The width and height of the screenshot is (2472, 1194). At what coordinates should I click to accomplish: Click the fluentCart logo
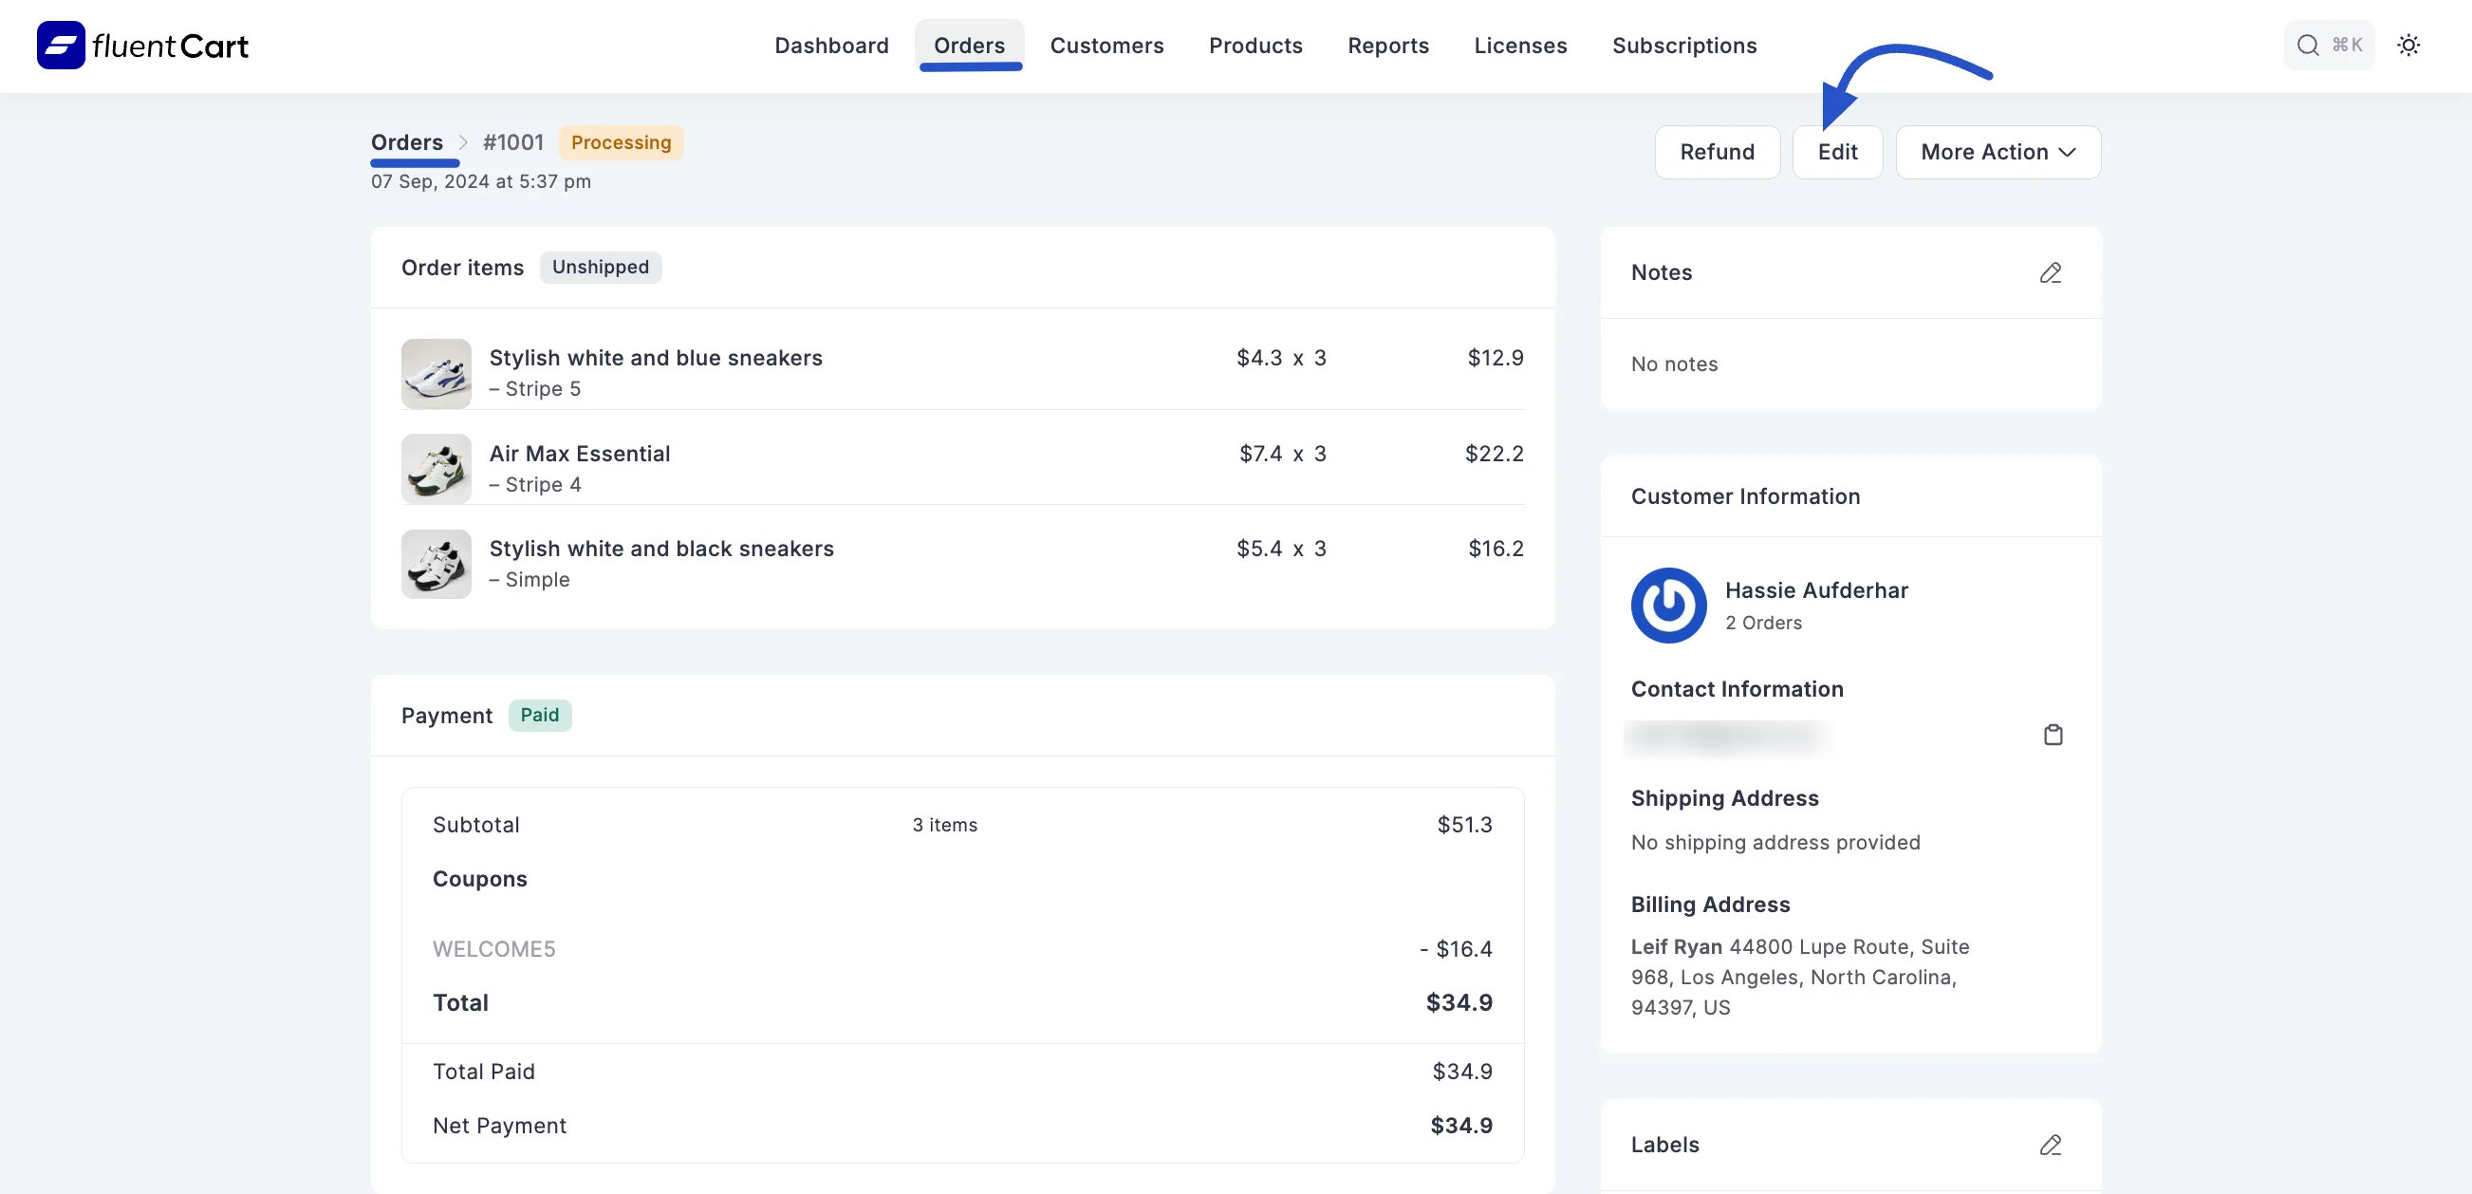pos(141,45)
